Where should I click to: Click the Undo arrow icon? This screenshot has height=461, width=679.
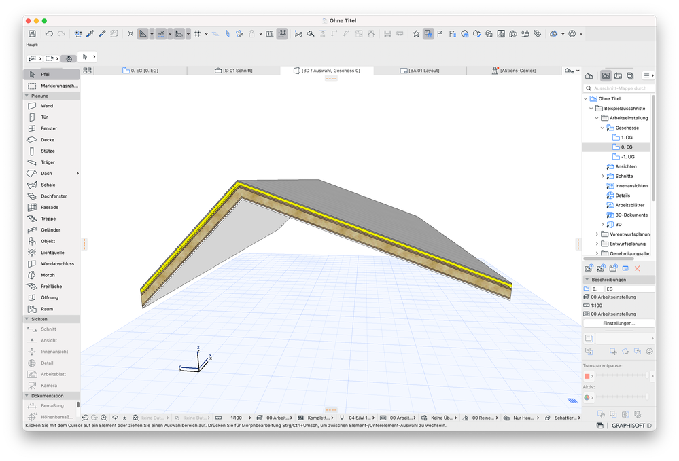[x=49, y=33]
